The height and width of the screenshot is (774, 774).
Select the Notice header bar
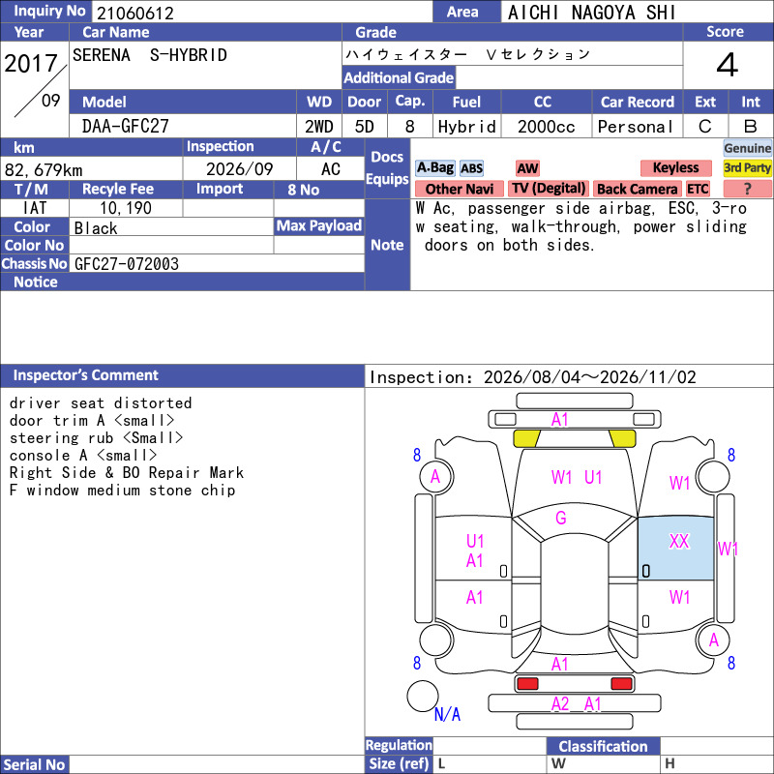coord(183,282)
